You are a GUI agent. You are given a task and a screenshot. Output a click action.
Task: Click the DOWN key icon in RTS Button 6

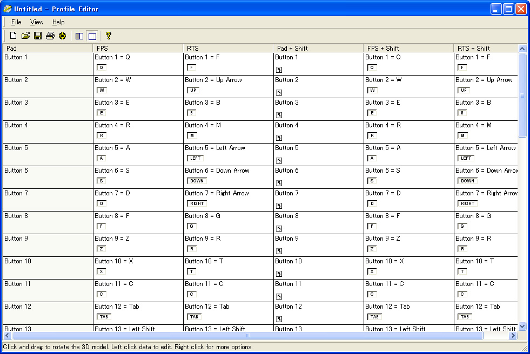coord(197,181)
